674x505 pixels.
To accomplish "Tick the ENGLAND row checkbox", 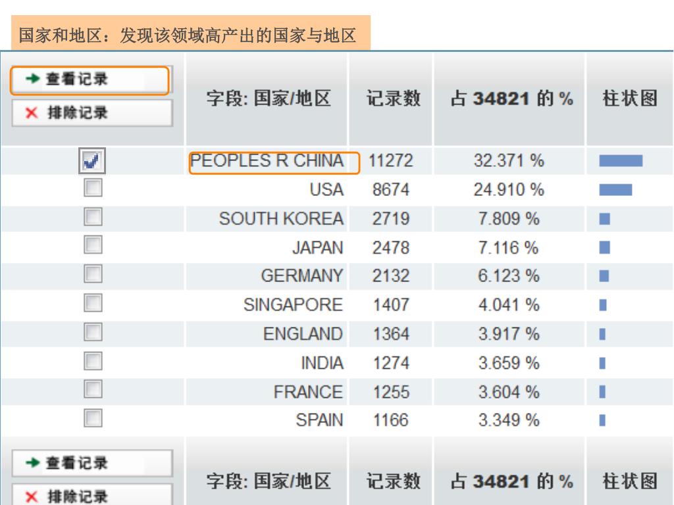I will point(93,332).
